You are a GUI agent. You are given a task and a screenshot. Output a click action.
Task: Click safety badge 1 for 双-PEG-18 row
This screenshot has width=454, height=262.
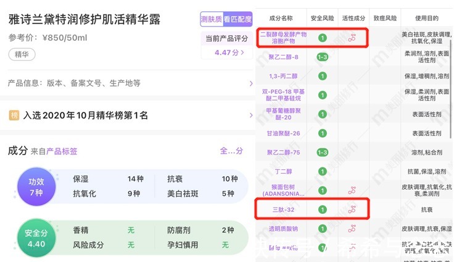(x=322, y=95)
